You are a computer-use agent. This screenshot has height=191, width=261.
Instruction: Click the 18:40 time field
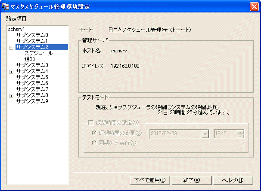click(x=225, y=133)
